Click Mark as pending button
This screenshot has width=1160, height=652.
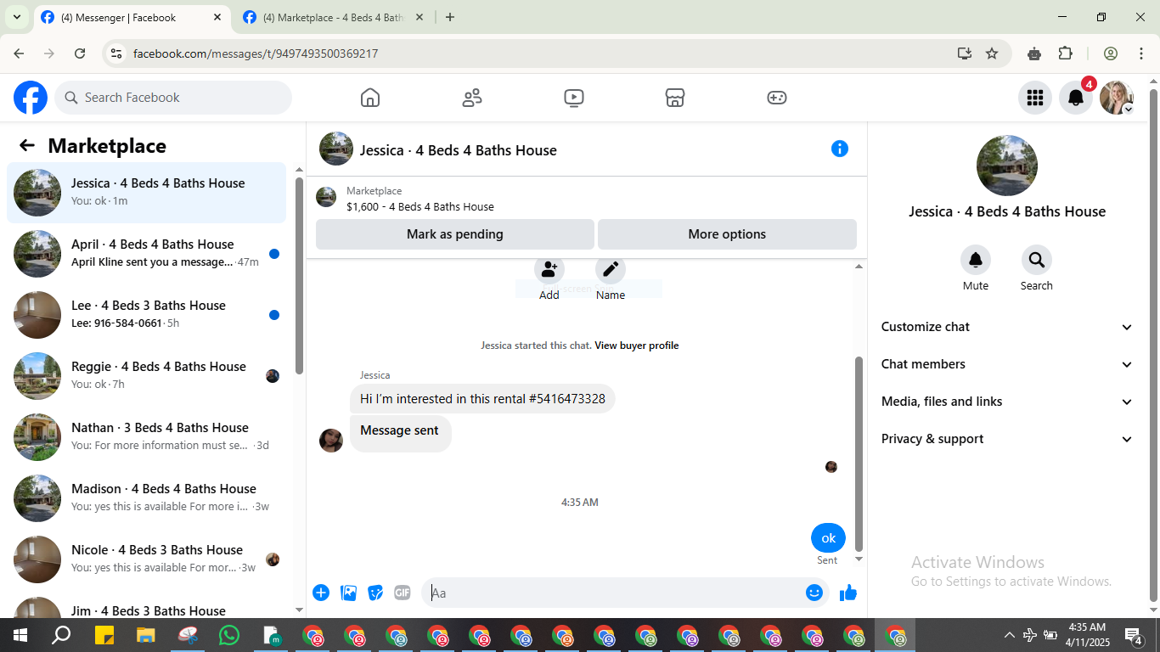click(455, 234)
